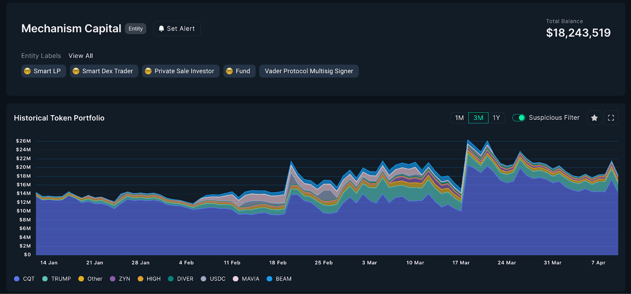Click the USDC legend color dot
The height and width of the screenshot is (294, 631).
pyautogui.click(x=203, y=279)
